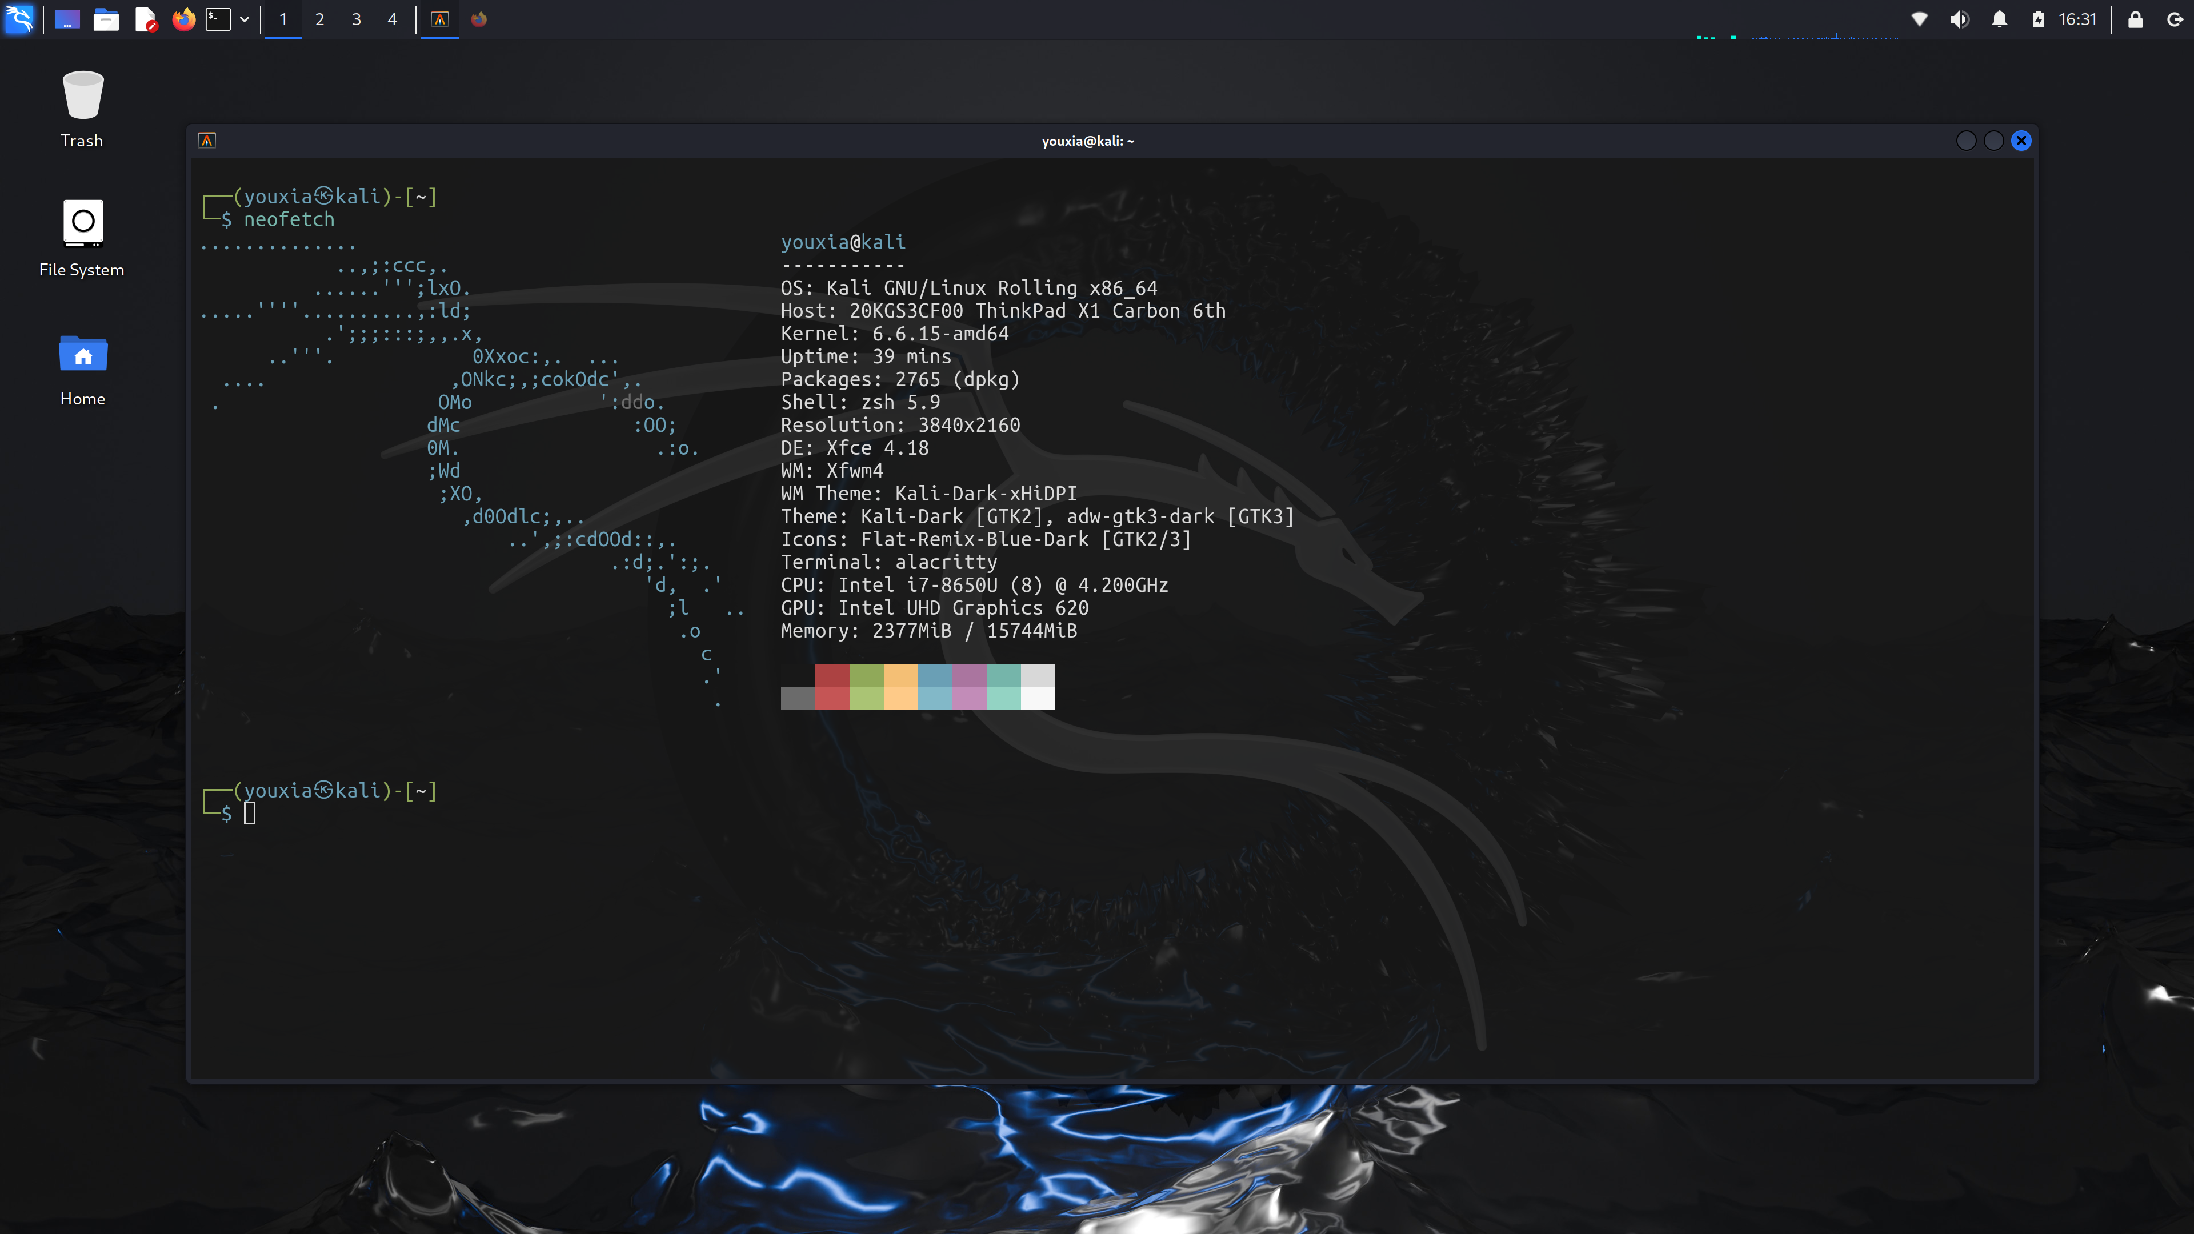2194x1234 pixels.
Task: Switch to workspace 2
Action: click(319, 19)
